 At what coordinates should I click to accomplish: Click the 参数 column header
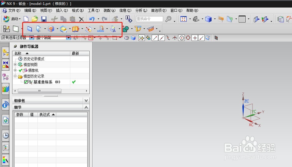point(21,115)
